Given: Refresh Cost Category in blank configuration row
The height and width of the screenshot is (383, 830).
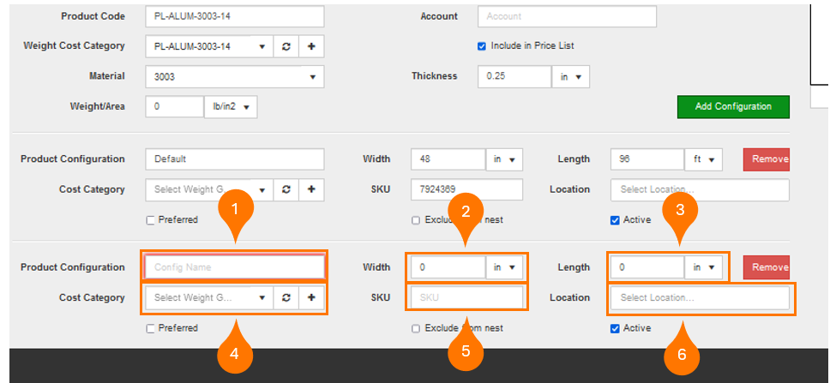Looking at the screenshot, I should (286, 298).
